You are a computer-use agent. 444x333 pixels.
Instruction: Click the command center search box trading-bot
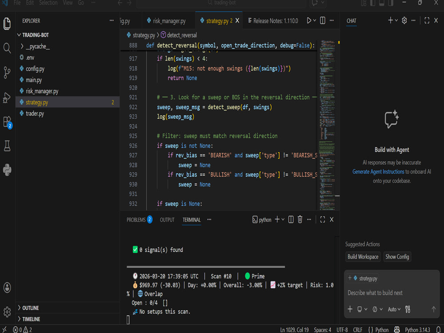coord(221,3)
